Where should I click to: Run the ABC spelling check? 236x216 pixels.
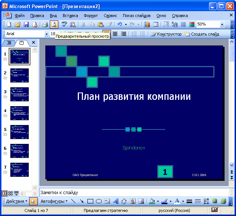[x=65, y=24]
